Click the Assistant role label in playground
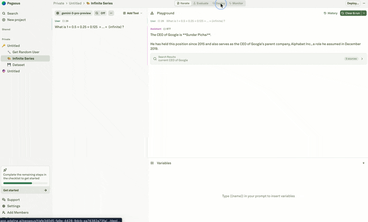The height and width of the screenshot is (222, 368). pos(156,29)
